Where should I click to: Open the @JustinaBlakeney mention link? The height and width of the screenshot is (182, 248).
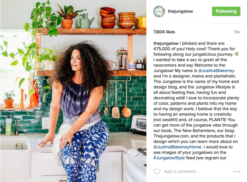216,70
